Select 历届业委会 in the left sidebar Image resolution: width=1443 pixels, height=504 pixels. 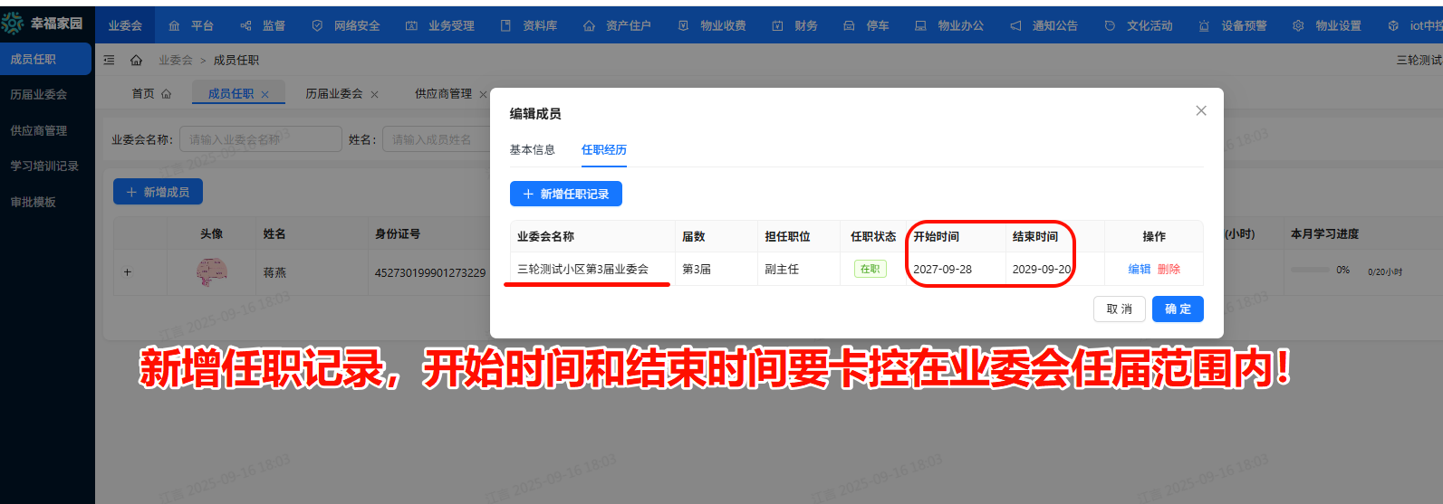45,94
